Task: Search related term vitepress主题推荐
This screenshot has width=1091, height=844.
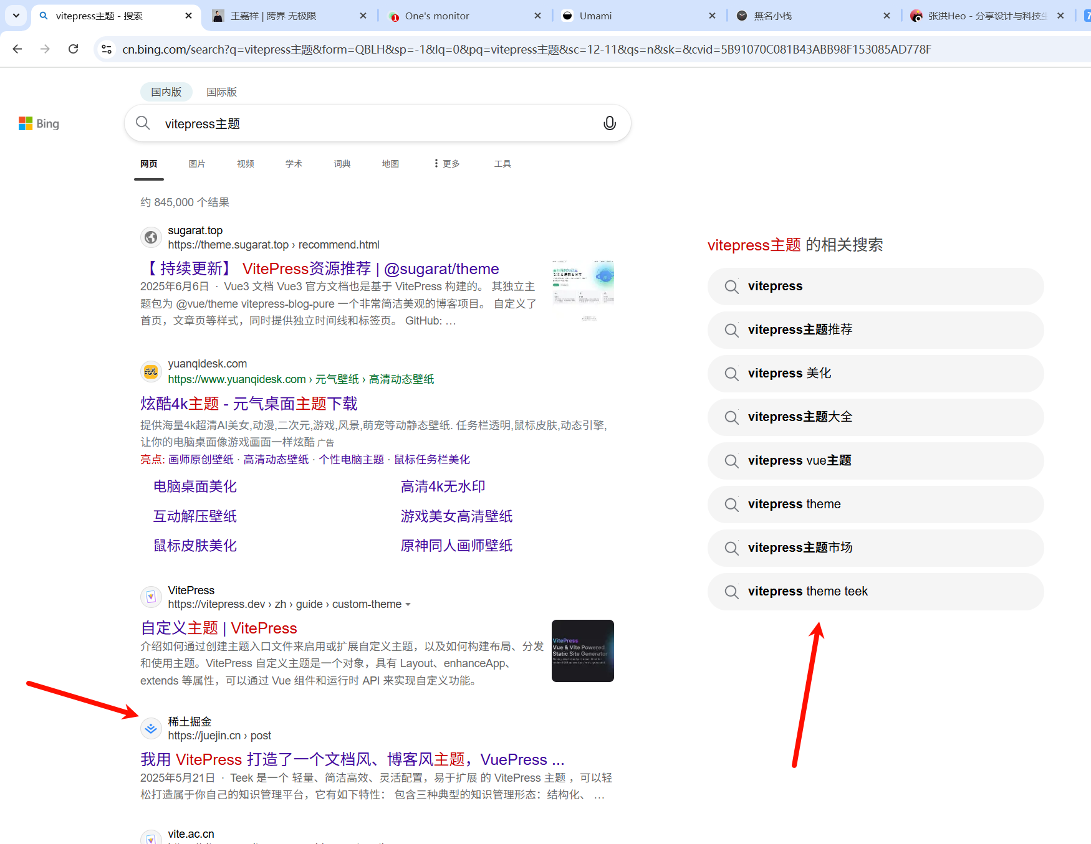Action: click(x=876, y=330)
